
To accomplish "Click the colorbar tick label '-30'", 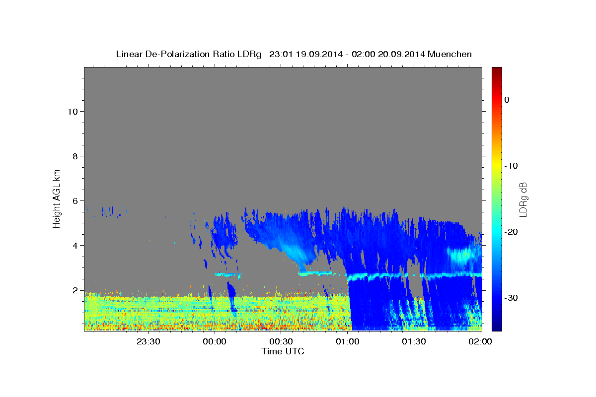I will (x=512, y=298).
